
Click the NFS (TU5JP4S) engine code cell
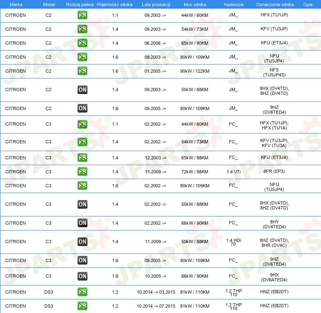click(274, 72)
